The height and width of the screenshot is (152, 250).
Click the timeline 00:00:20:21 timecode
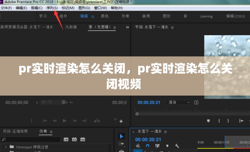[x=148, y=139]
